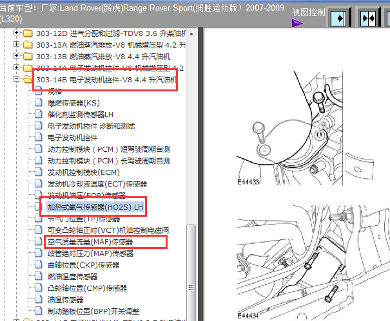This screenshot has height=321, width=390.
Task: Click diagram E44433 in the viewer
Action: point(305,128)
